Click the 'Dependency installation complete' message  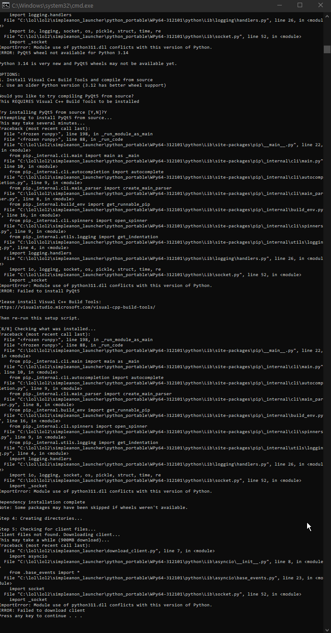[x=42, y=502]
